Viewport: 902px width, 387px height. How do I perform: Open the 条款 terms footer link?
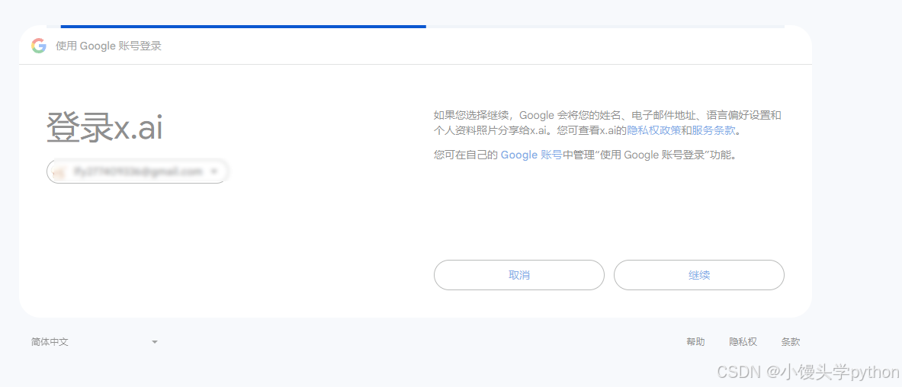[791, 341]
